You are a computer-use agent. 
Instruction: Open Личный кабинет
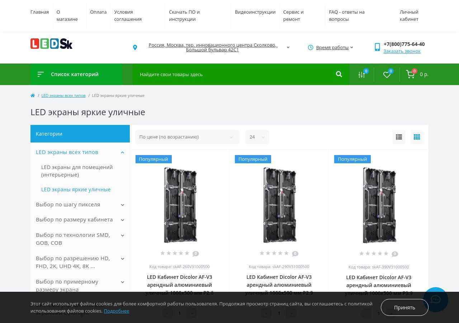(x=409, y=16)
